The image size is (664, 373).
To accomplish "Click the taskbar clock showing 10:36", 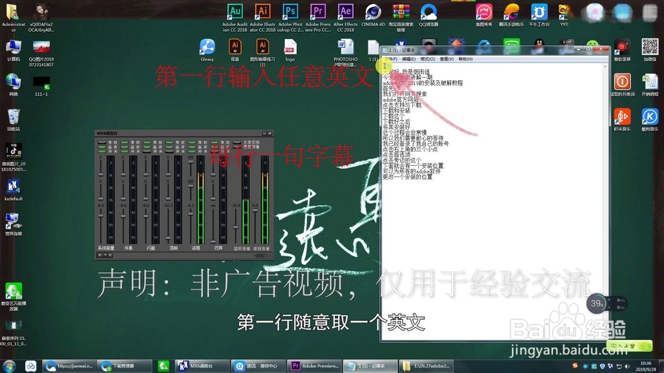I will [x=646, y=366].
